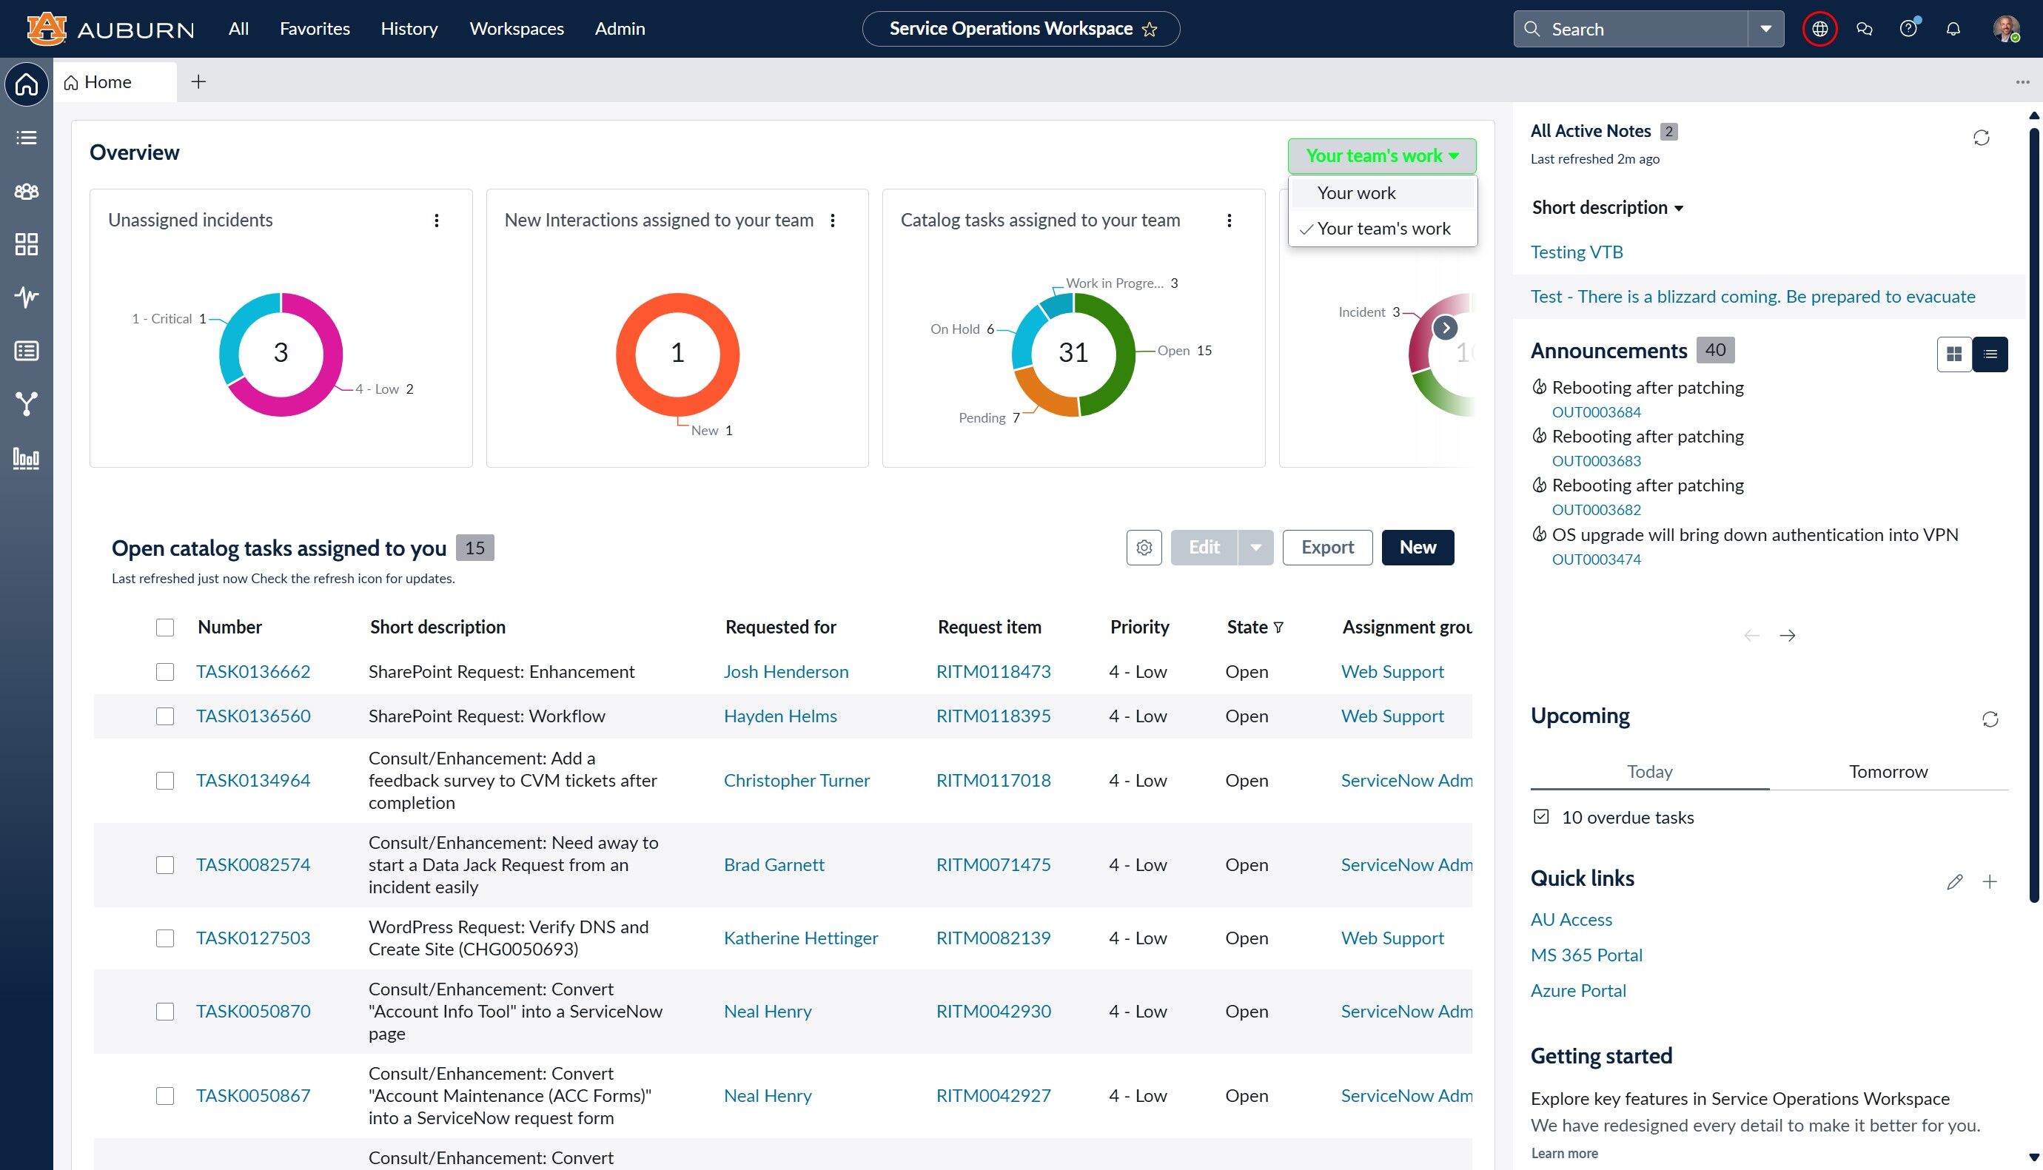Select 'Your work' from the dropdown menu
This screenshot has height=1170, width=2043.
tap(1356, 193)
